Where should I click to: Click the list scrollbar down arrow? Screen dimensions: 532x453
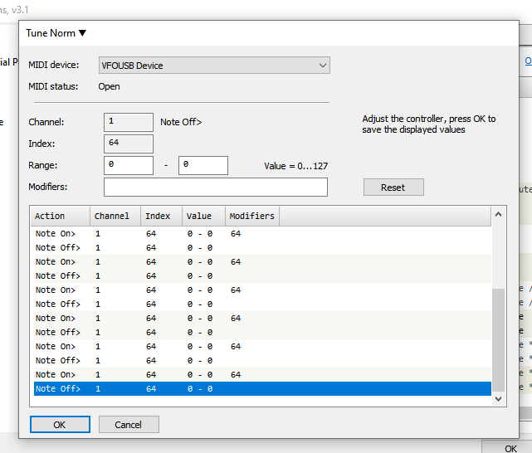pos(499,398)
